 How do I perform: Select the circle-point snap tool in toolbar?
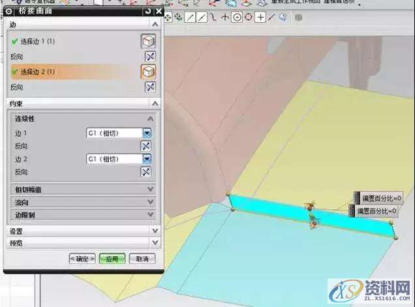point(237,17)
